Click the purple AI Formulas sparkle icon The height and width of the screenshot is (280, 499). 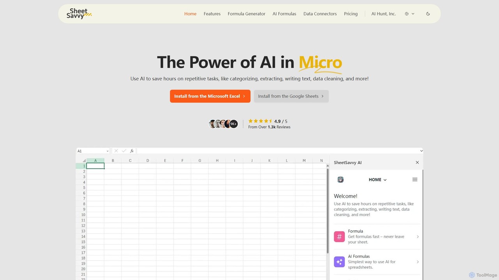pyautogui.click(x=340, y=262)
